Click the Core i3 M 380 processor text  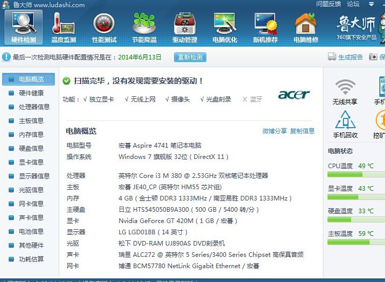[193, 175]
